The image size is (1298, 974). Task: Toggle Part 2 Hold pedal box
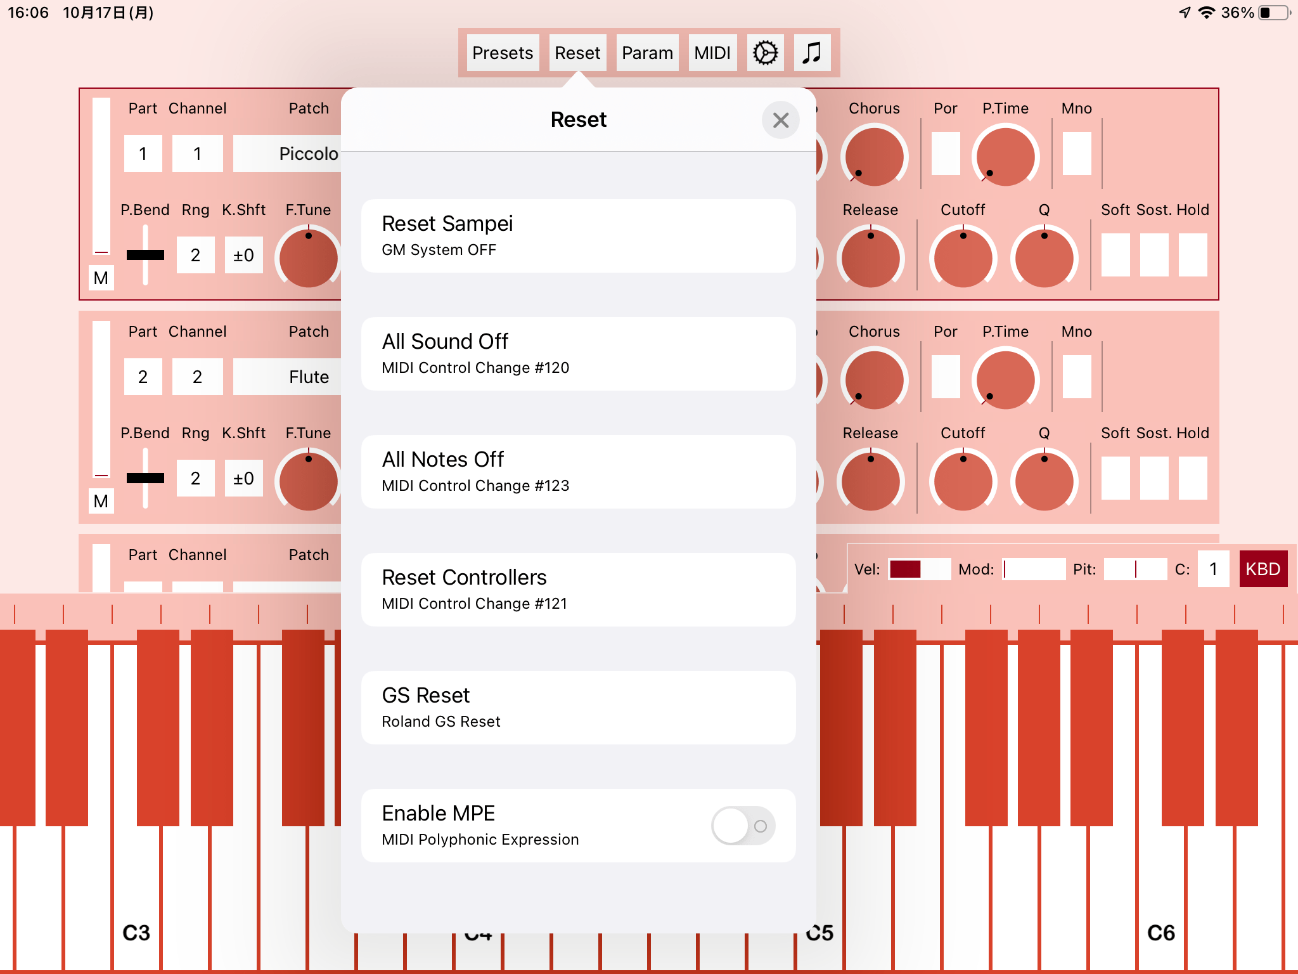[x=1193, y=478]
